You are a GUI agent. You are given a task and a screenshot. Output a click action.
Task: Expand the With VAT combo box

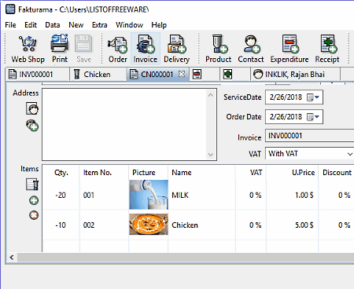tap(349, 154)
